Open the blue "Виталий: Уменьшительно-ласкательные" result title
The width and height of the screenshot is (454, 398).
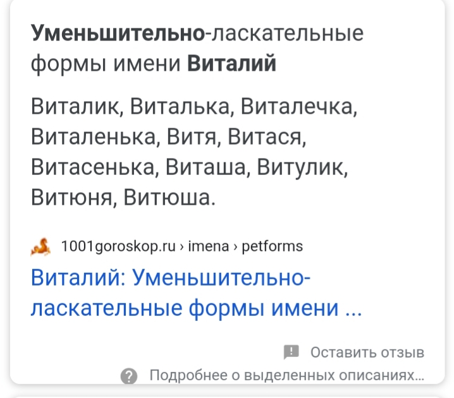171,278
